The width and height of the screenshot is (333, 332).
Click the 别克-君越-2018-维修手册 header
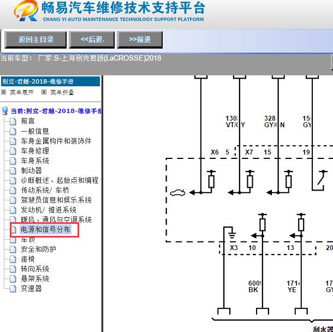click(x=50, y=81)
